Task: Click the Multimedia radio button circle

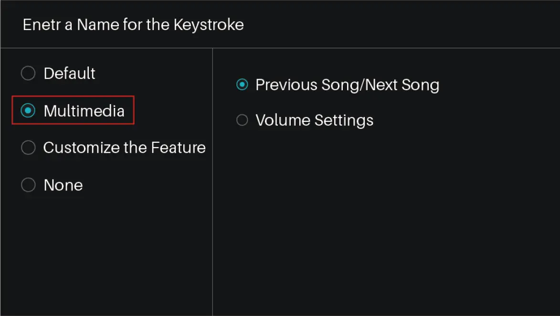Action: click(x=28, y=111)
